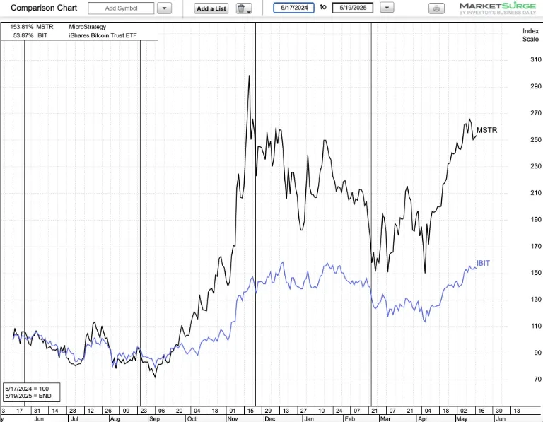Click the Nov month label on time axis
543x422 pixels.
(x=233, y=419)
